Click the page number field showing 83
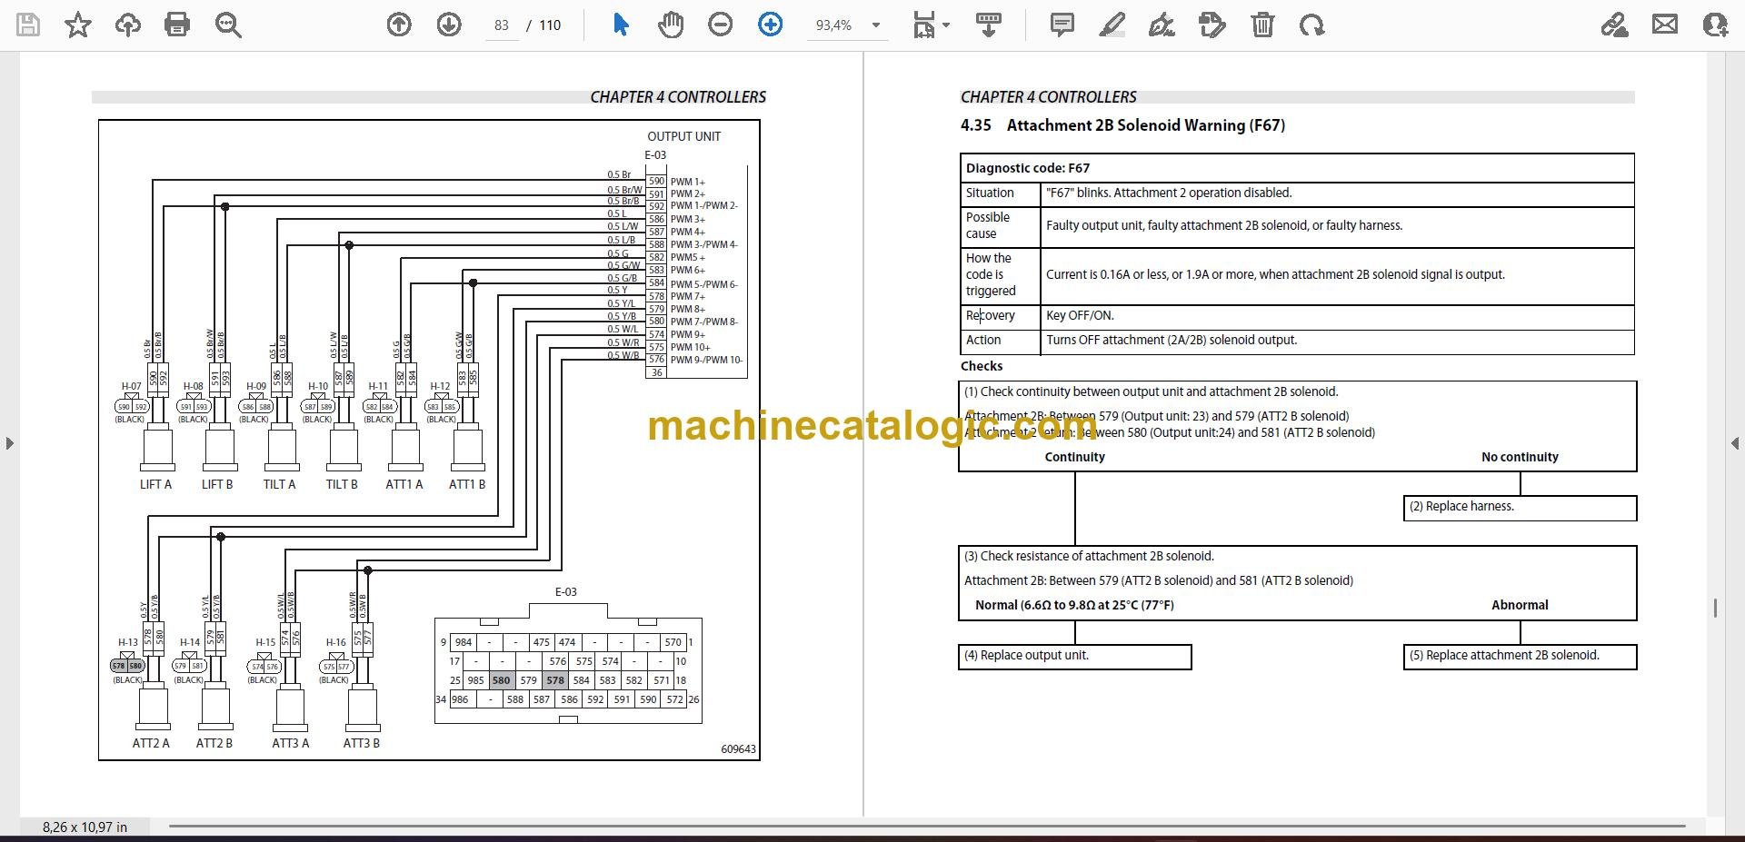 502,25
